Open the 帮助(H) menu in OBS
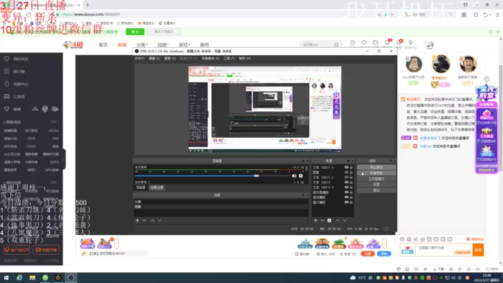Image resolution: width=503 pixels, height=283 pixels. click(x=245, y=58)
